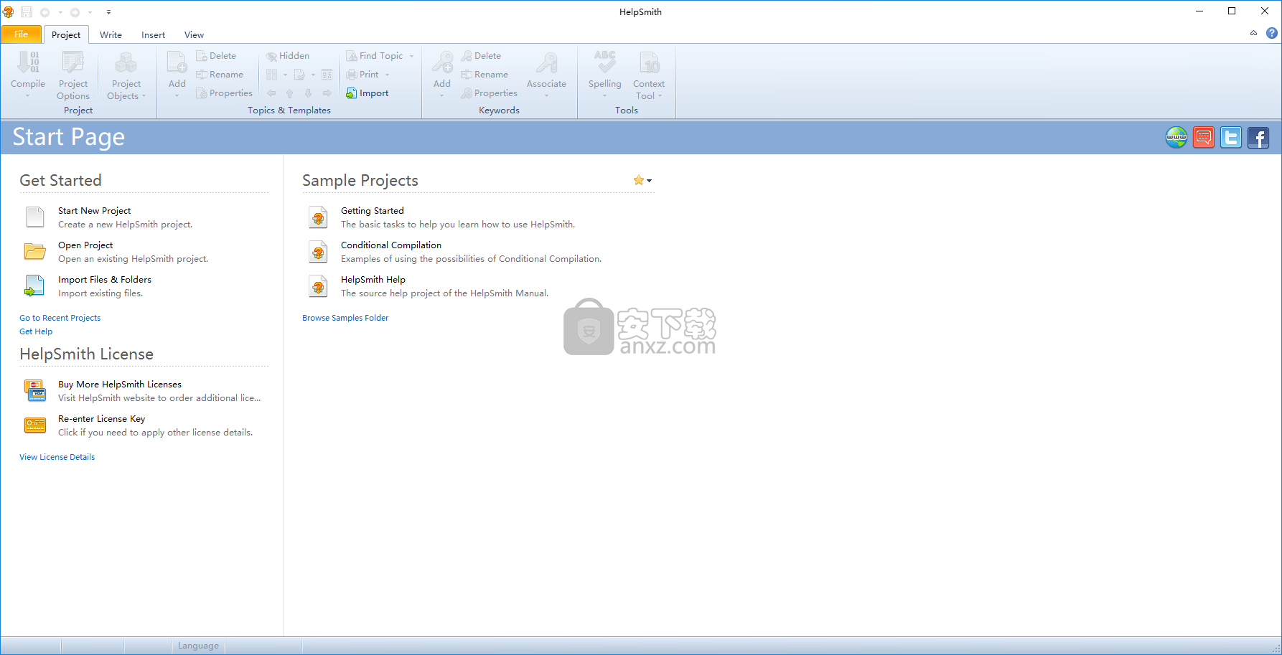The image size is (1282, 655).
Task: Open the Twitter icon on Start Page
Action: [1231, 137]
